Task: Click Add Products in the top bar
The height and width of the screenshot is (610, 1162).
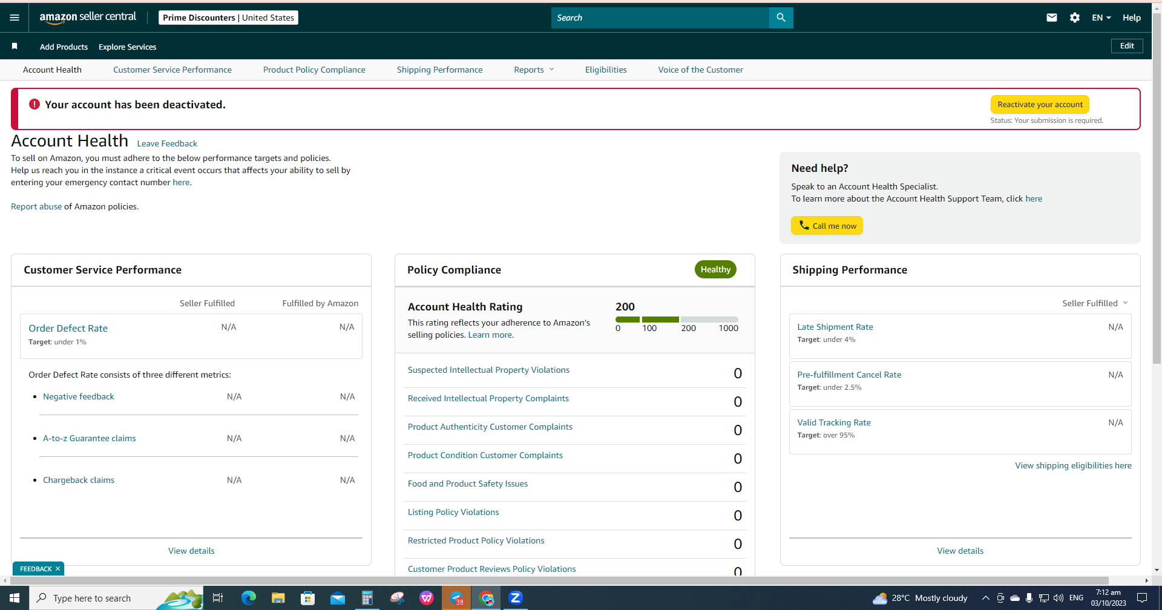Action: [64, 47]
